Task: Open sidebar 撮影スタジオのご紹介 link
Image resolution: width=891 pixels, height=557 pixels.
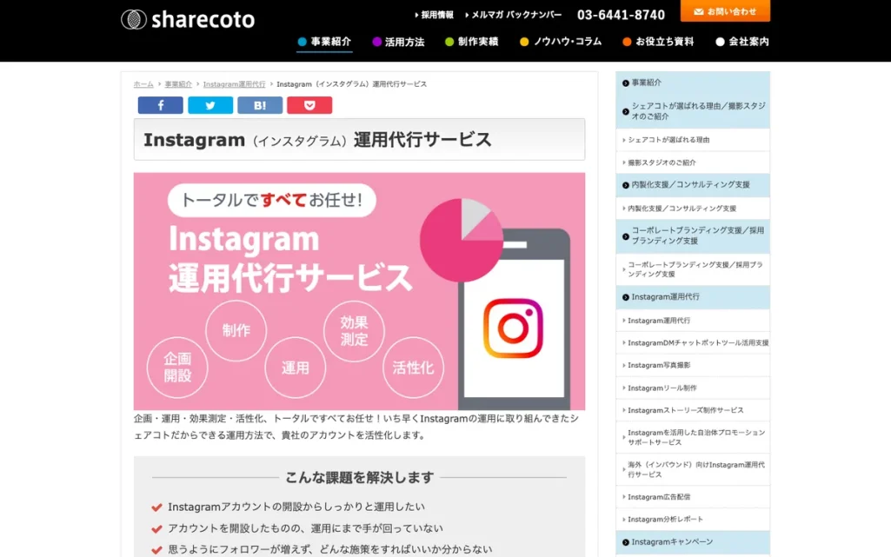Action: (x=693, y=162)
